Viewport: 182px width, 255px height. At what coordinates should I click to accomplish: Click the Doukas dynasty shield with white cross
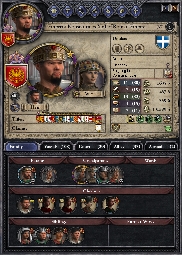coord(163,42)
